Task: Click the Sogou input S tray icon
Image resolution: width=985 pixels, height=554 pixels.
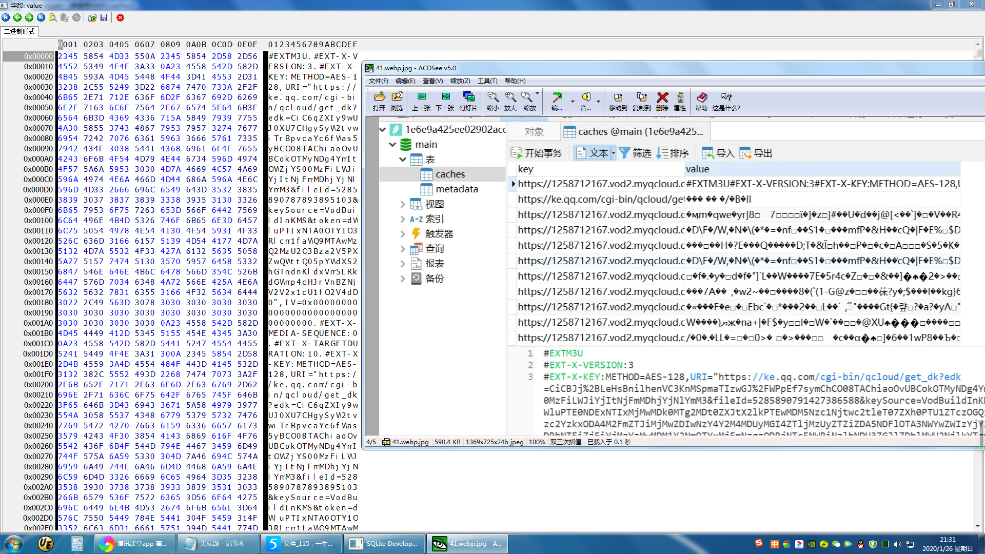Action: [x=759, y=542]
